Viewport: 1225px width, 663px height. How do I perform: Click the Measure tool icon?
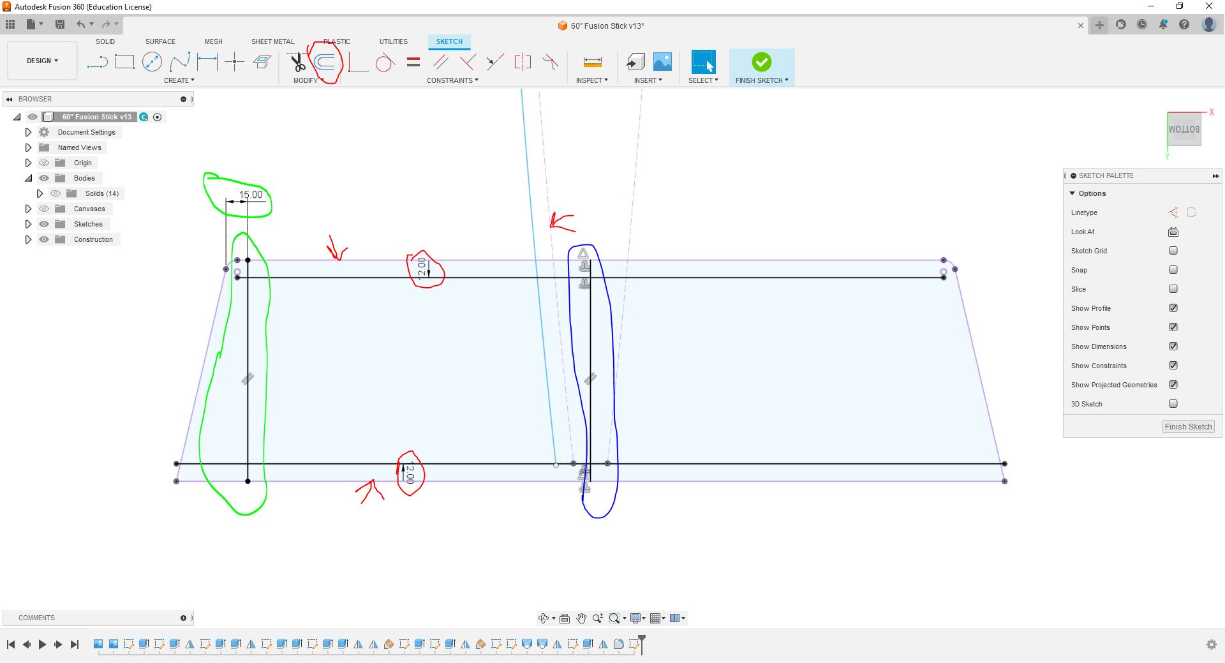pyautogui.click(x=592, y=62)
